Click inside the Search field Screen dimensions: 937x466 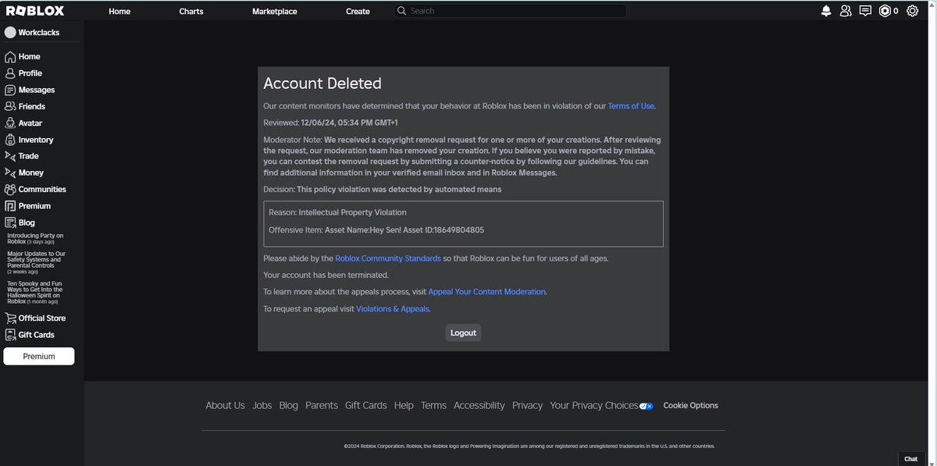[508, 10]
